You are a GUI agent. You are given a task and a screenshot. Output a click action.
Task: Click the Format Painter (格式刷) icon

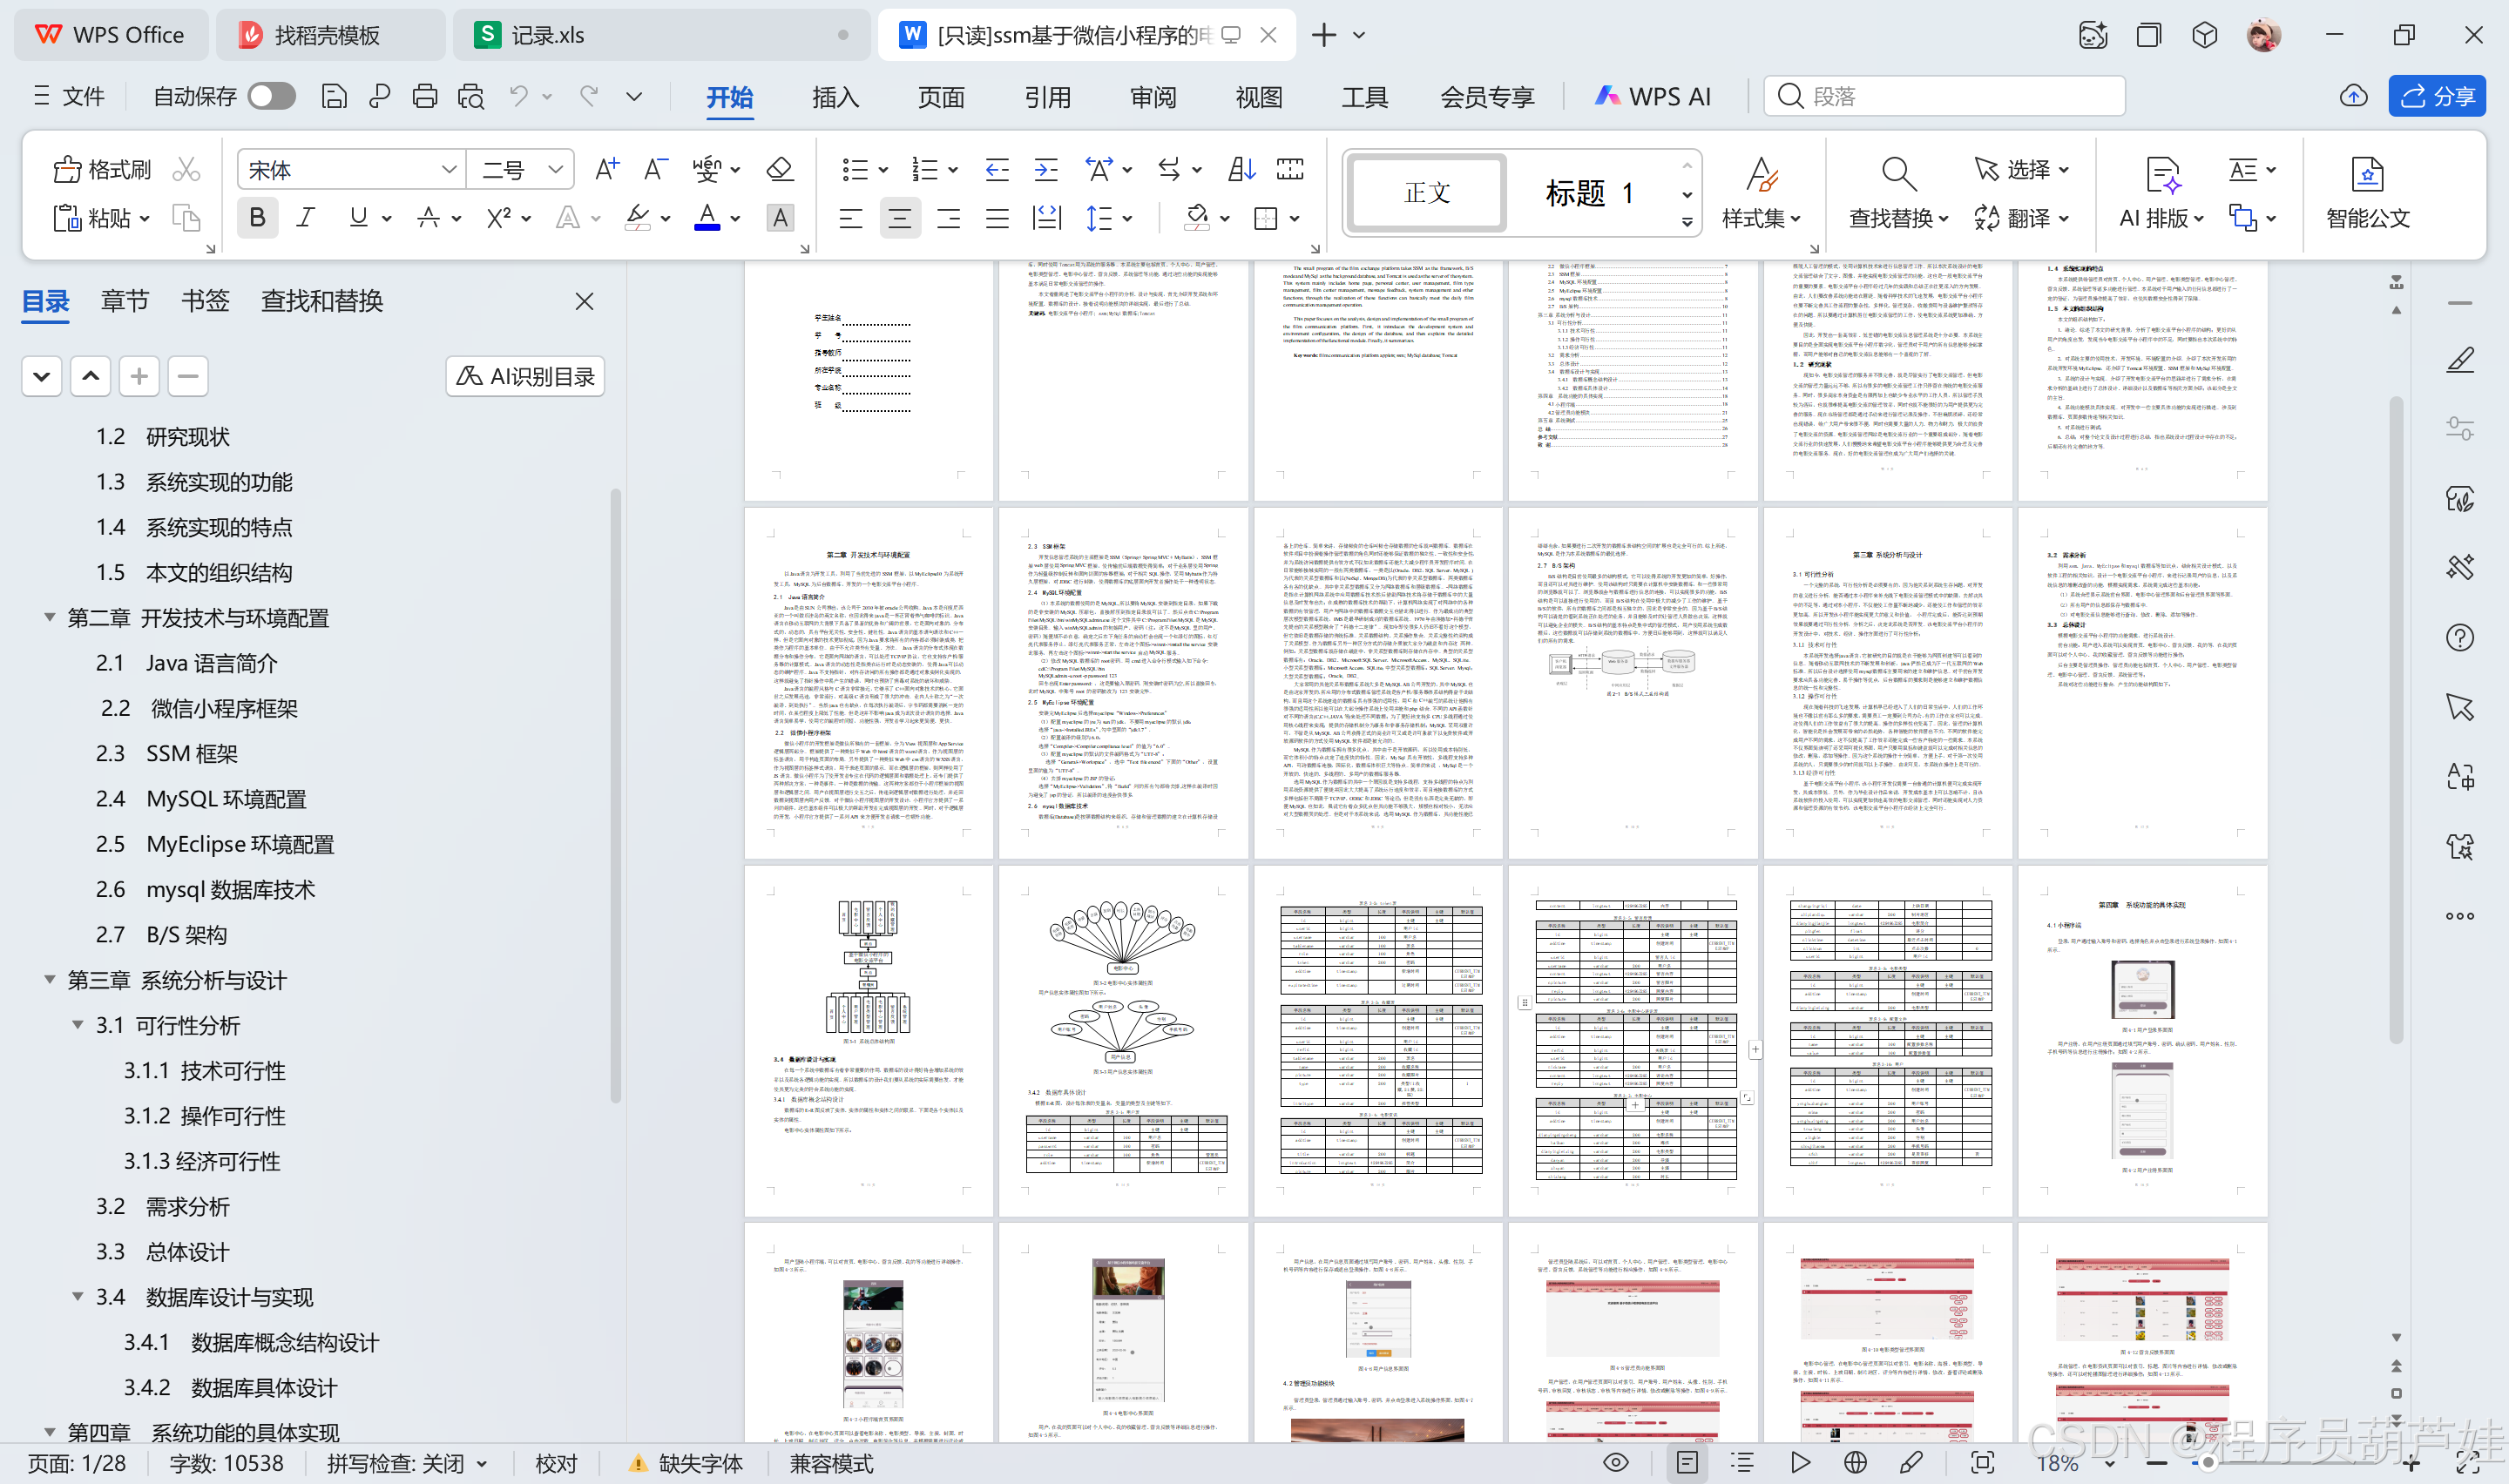(67, 169)
